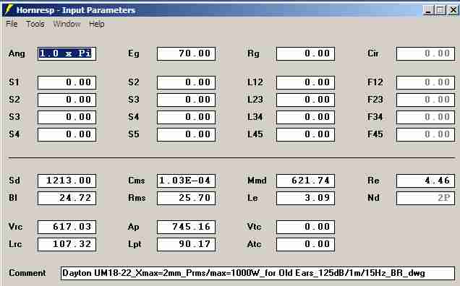Click the Ang field showing 1.0 x Pi

coord(67,53)
